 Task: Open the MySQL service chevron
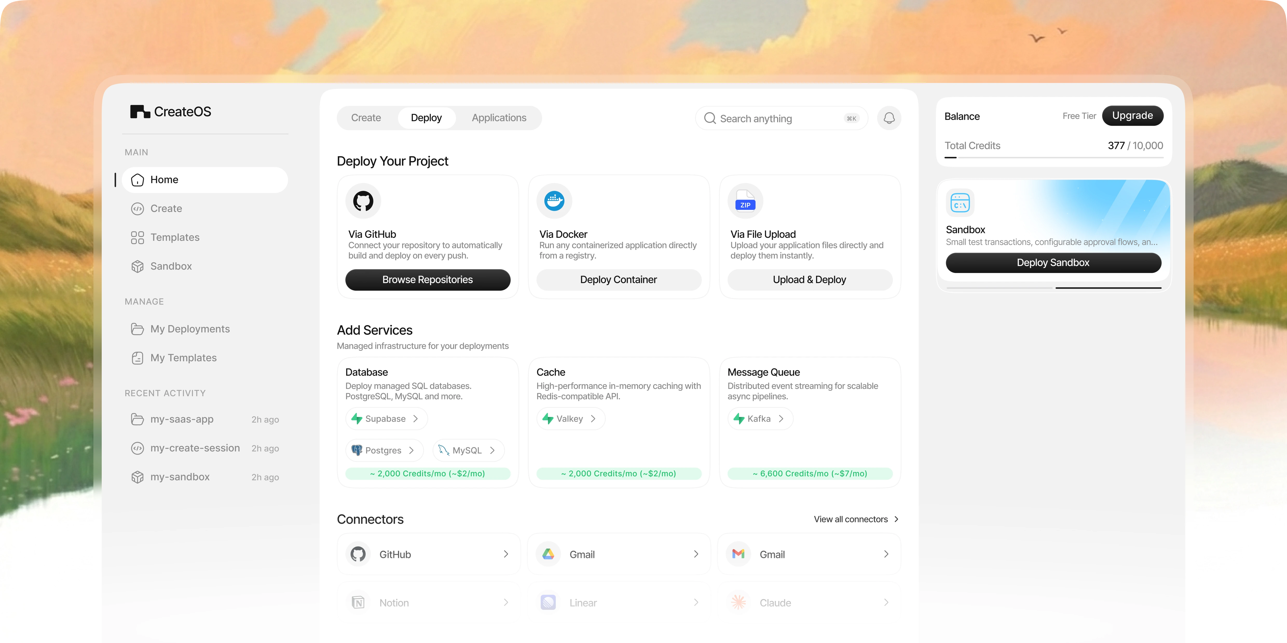tap(494, 450)
